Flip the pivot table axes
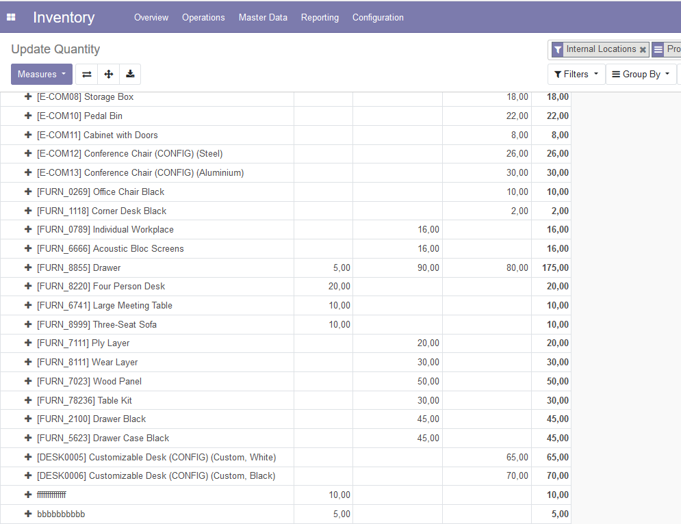Image resolution: width=681 pixels, height=524 pixels. (x=86, y=74)
